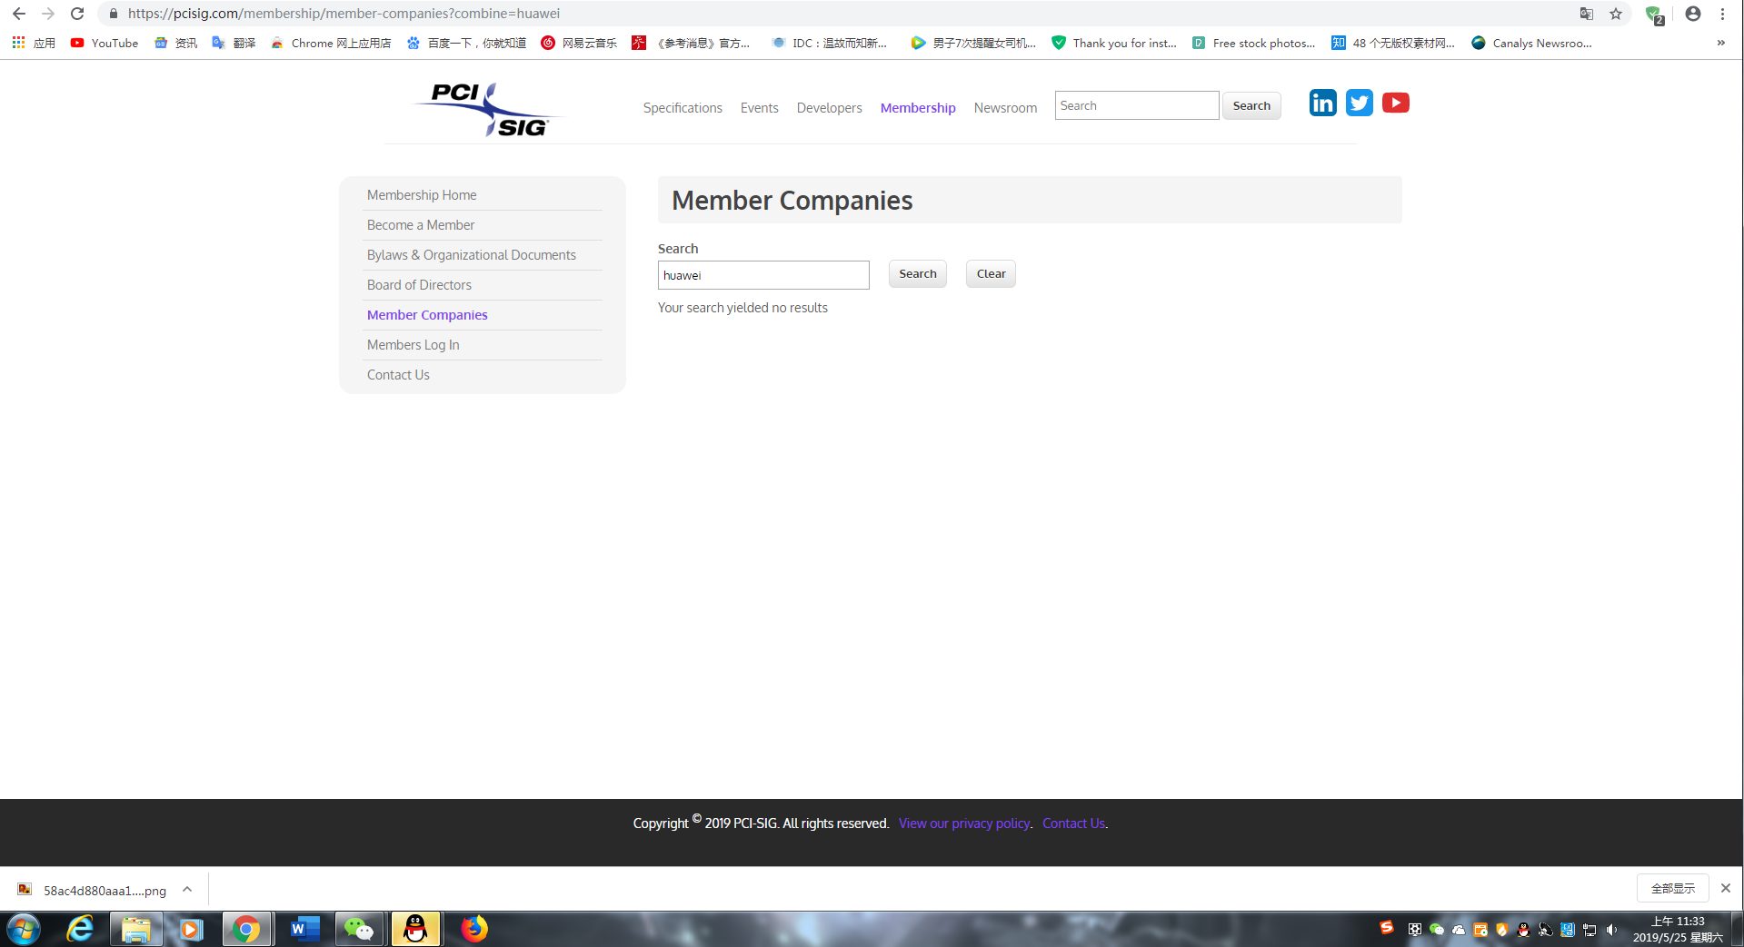The width and height of the screenshot is (1744, 947).
Task: Open the YouTube bookmark
Action: click(x=105, y=43)
